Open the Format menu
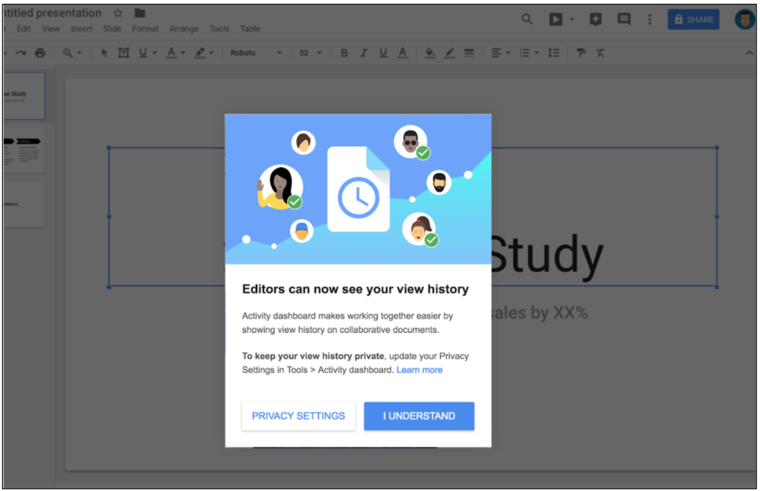760x491 pixels. (x=145, y=28)
